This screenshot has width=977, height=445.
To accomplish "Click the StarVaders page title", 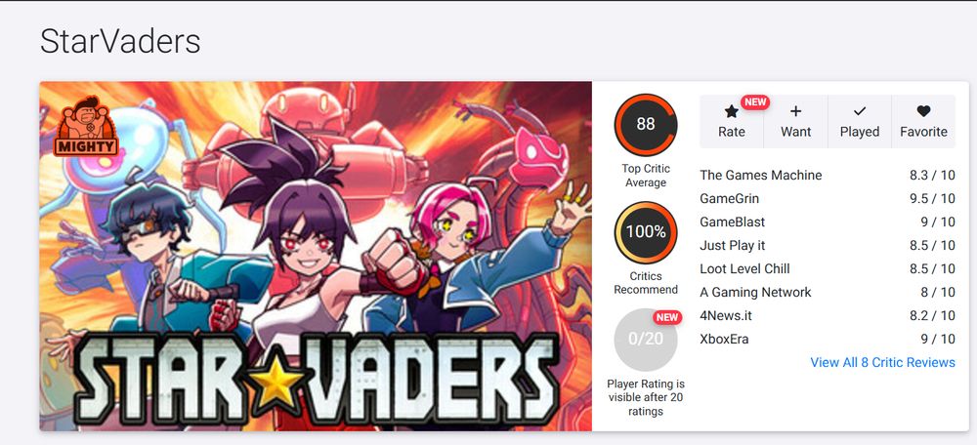I will (120, 42).
